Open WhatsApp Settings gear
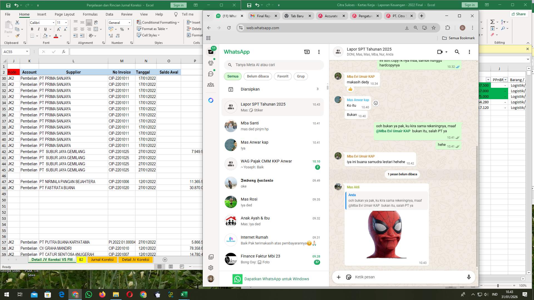The width and height of the screenshot is (534, 300). [211, 267]
